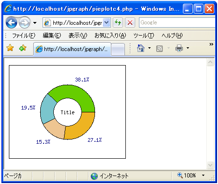Click the インターネット status bar text

click(114, 176)
